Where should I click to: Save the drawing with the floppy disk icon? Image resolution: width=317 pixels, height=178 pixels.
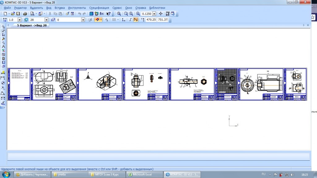(x=18, y=14)
